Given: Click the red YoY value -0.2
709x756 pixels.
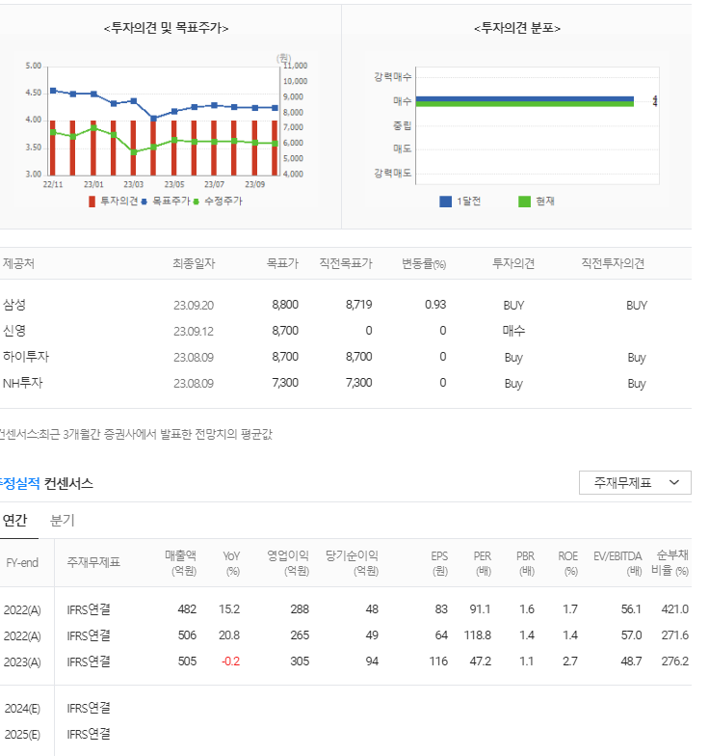Looking at the screenshot, I should 231,661.
